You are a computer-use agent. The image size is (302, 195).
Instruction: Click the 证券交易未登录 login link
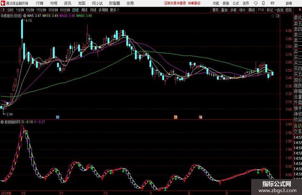click(175, 3)
